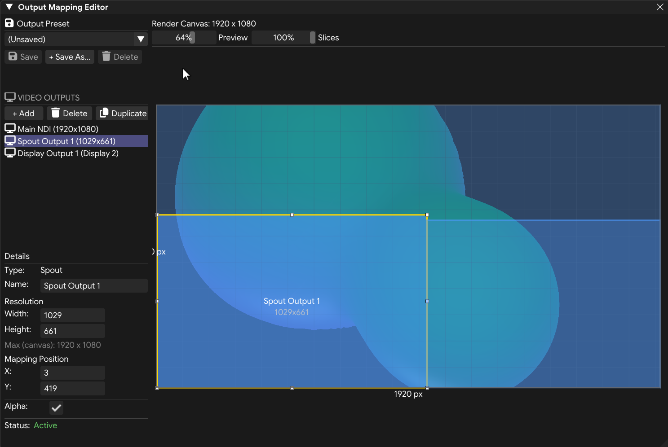Close the Output Mapping Editor window
The height and width of the screenshot is (447, 668).
(x=660, y=7)
